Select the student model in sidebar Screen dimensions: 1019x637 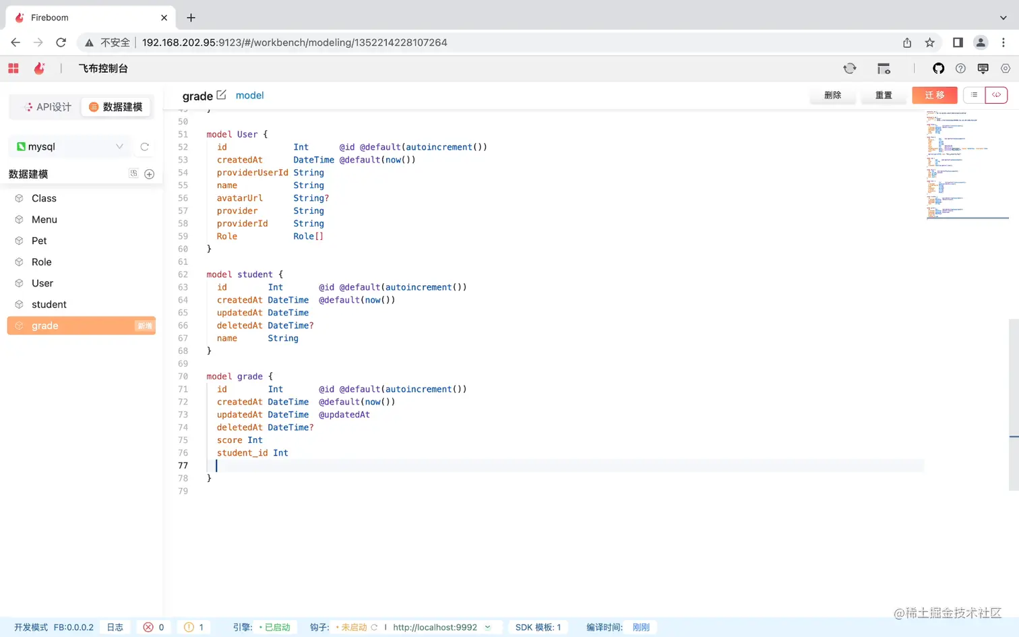coord(49,305)
